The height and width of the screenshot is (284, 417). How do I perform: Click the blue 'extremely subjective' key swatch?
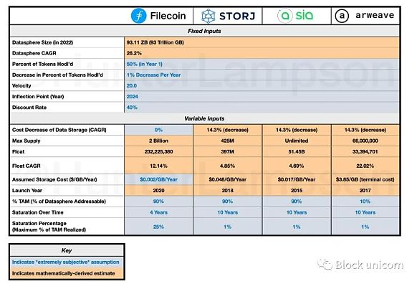[x=67, y=262]
